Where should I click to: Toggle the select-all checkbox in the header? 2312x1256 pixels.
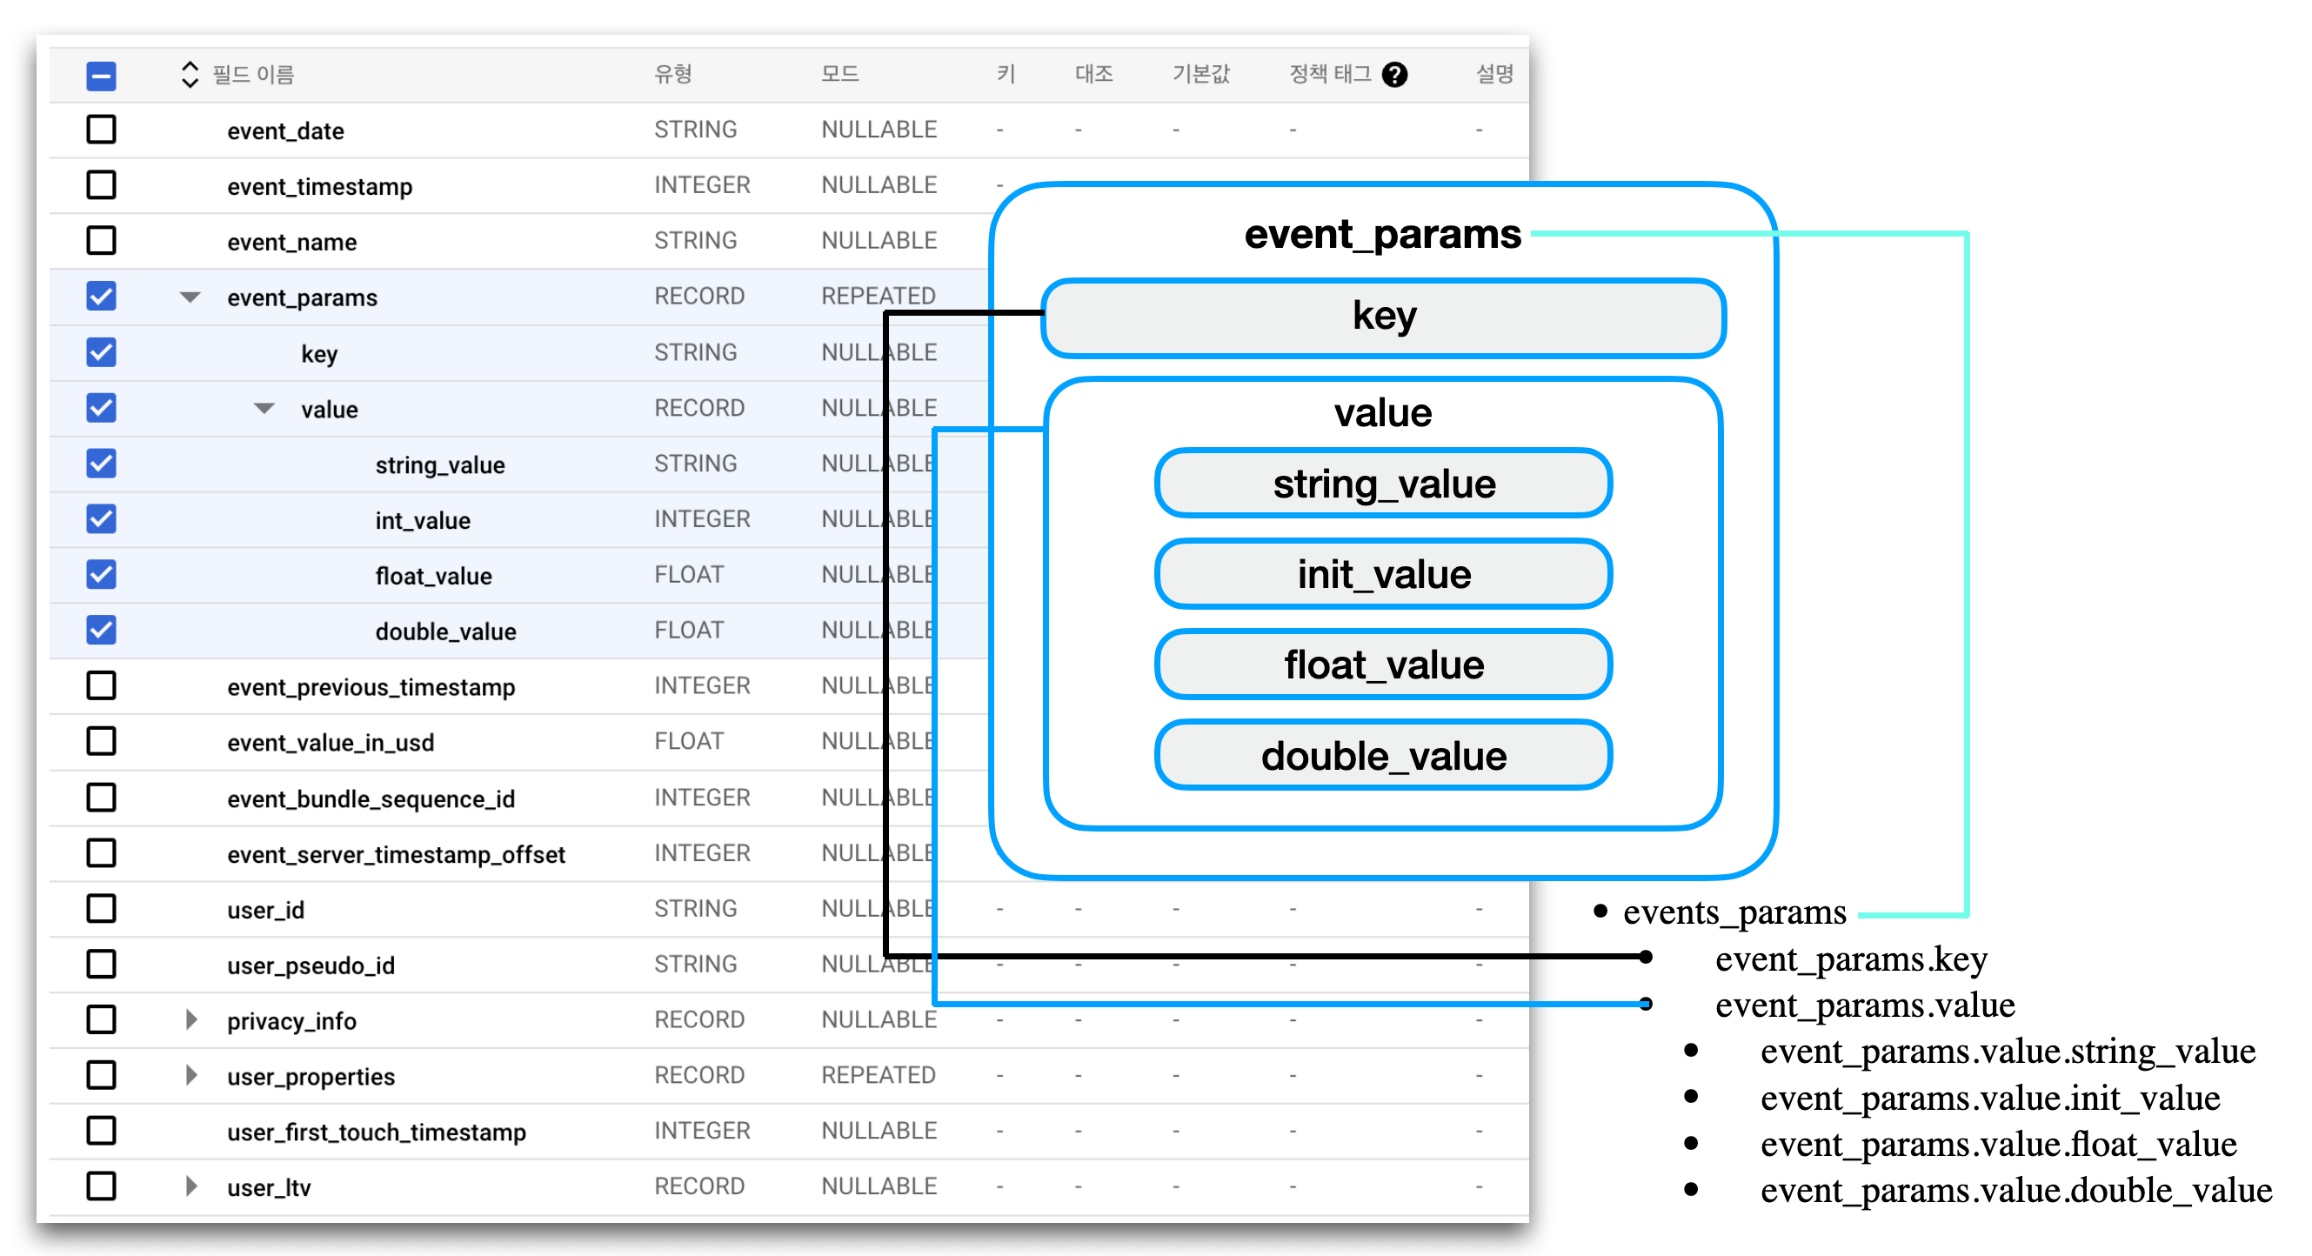coord(102,76)
